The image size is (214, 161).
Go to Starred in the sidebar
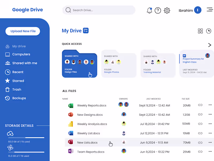click(x=18, y=81)
